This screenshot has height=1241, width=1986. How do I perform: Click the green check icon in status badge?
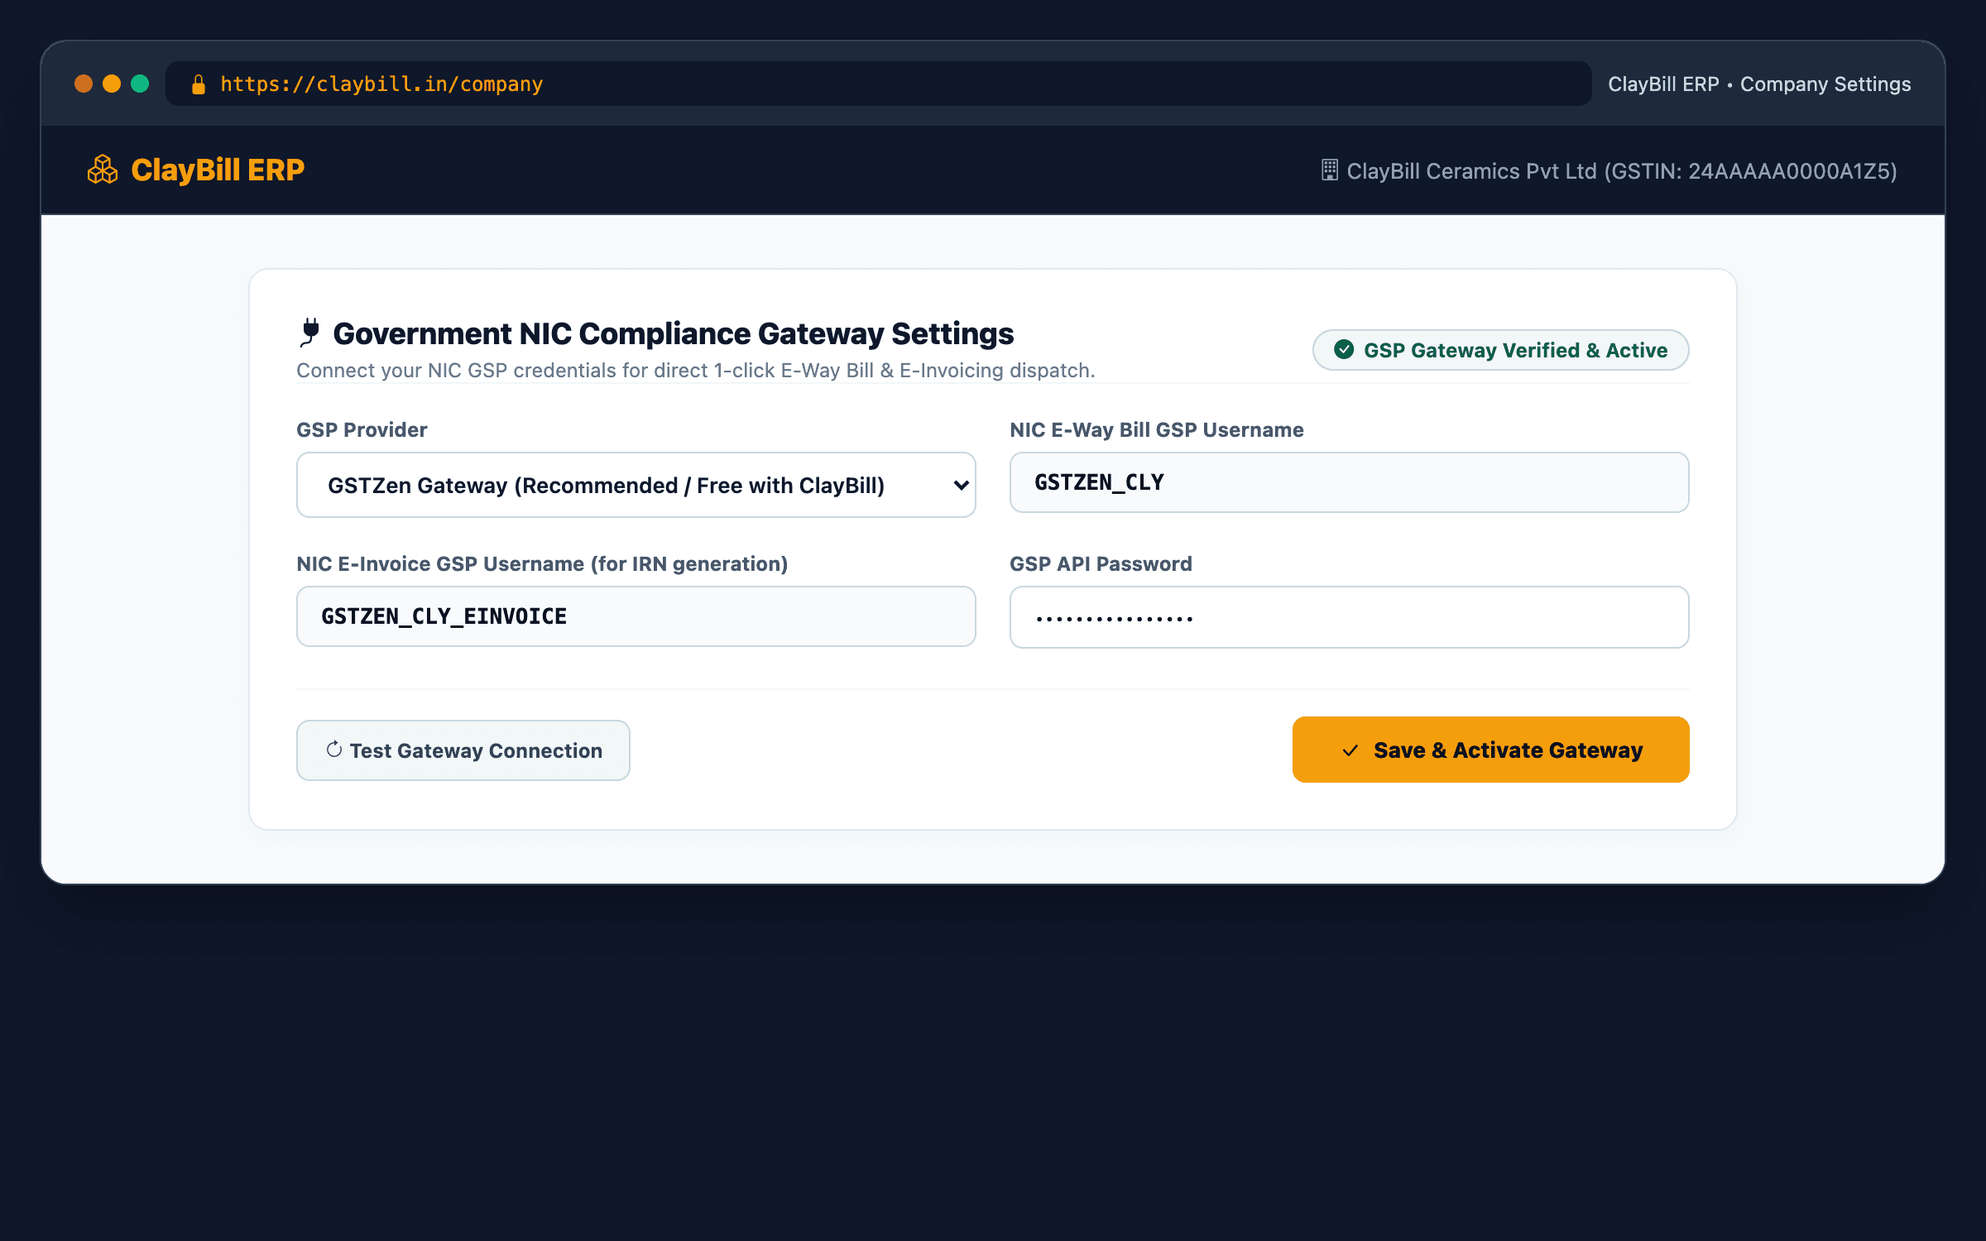(1344, 349)
